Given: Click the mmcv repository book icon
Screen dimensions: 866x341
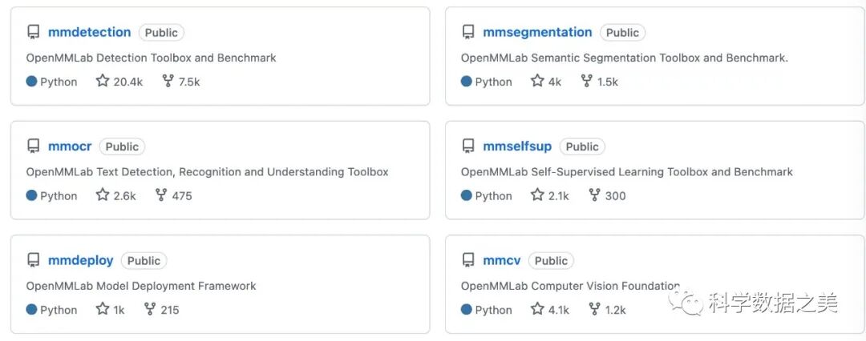Looking at the screenshot, I should [x=468, y=261].
